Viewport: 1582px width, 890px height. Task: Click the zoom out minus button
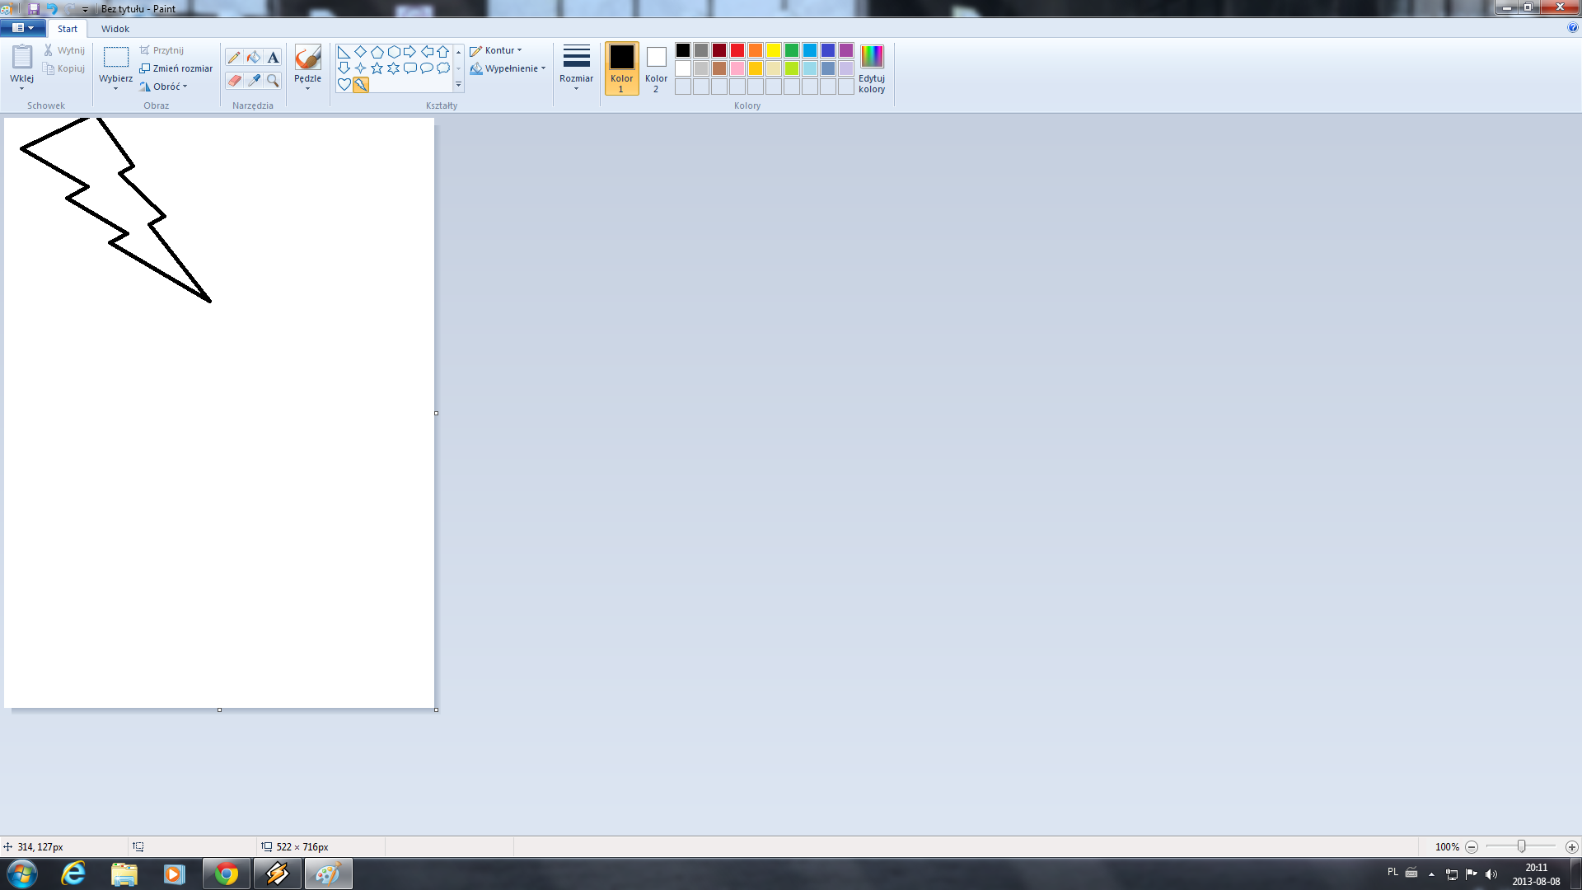1472,847
